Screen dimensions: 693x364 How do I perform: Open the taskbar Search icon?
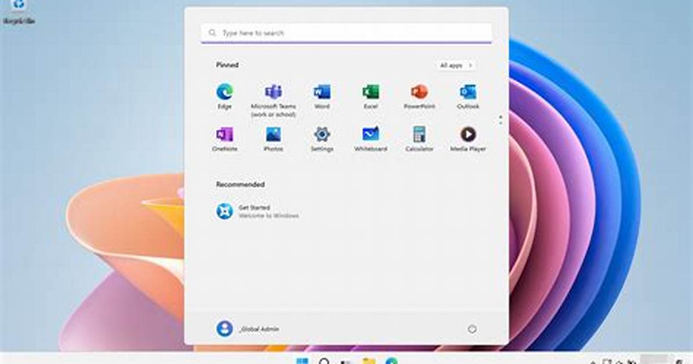coord(324,361)
